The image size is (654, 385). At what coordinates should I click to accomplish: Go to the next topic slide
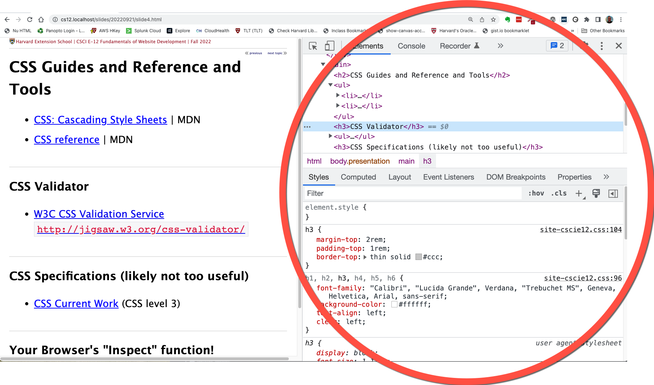277,53
